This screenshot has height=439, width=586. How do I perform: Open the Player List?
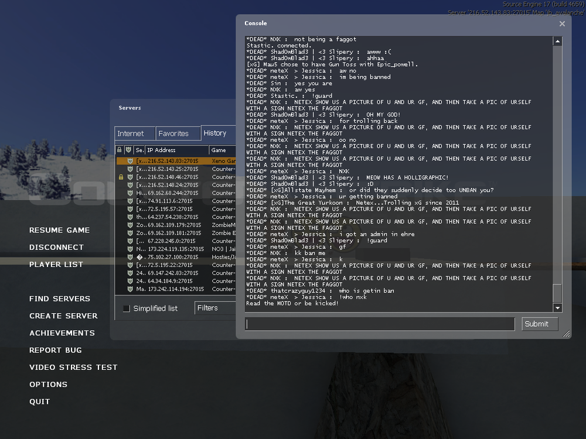point(56,265)
